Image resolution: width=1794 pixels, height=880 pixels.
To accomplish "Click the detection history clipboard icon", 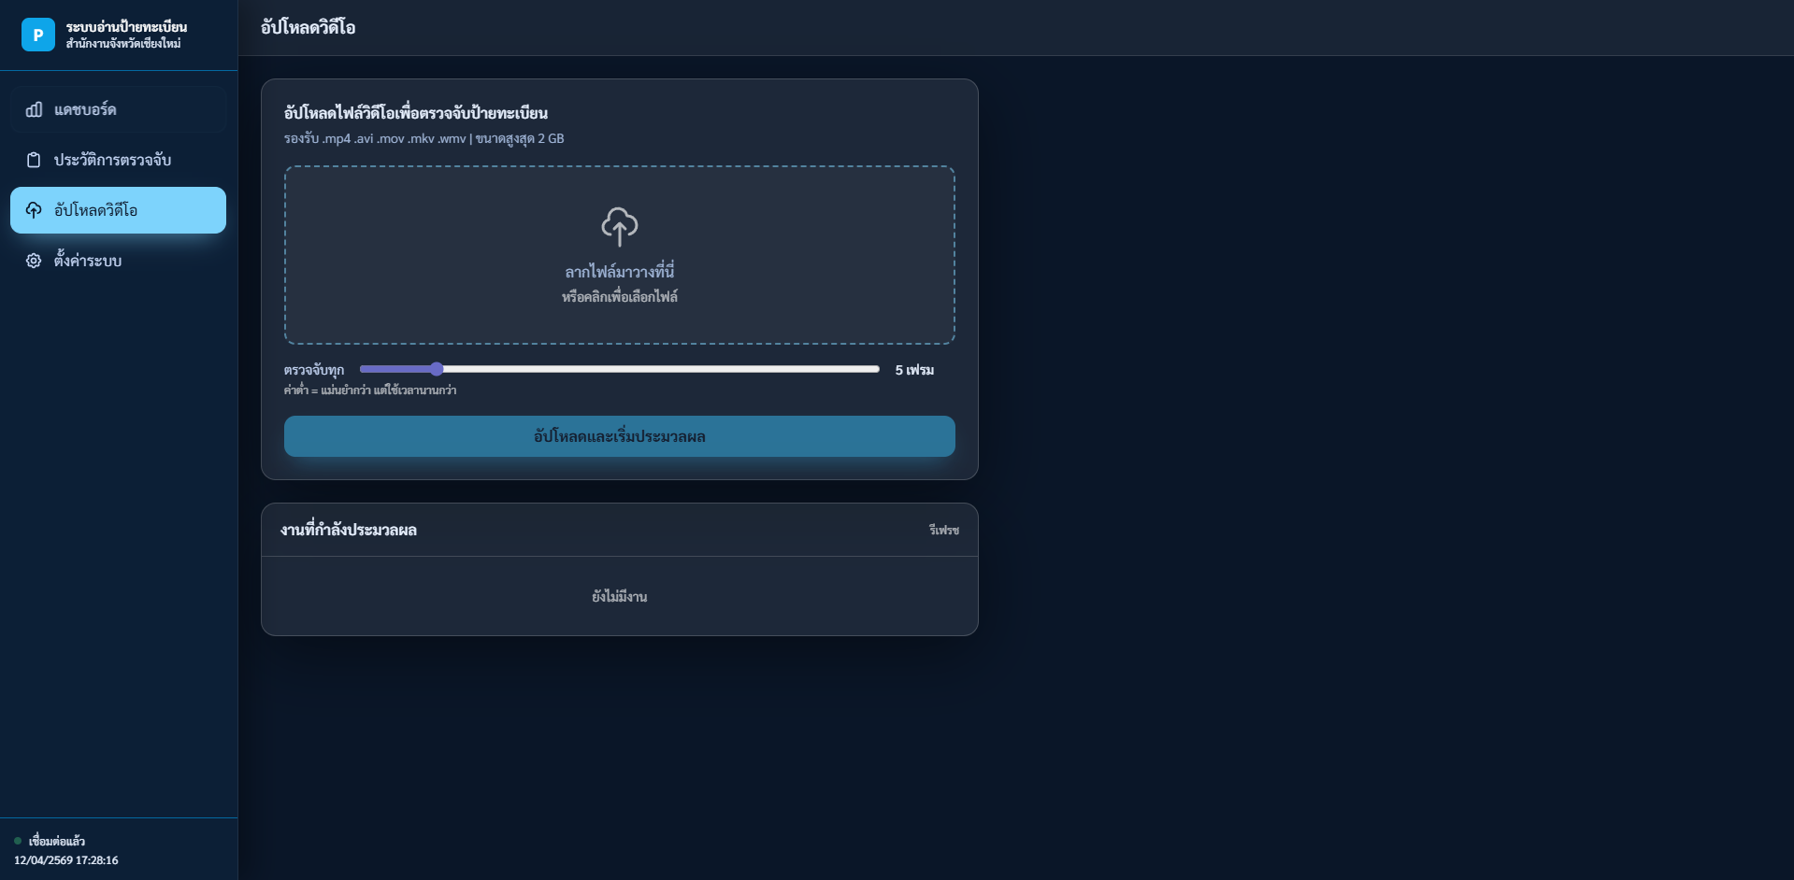I will coord(34,160).
